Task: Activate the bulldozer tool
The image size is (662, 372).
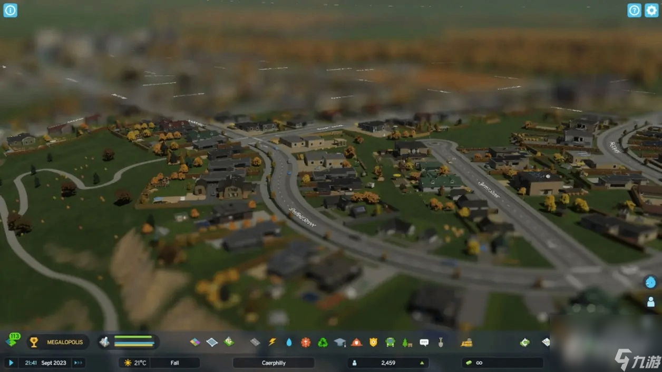Action: [466, 342]
